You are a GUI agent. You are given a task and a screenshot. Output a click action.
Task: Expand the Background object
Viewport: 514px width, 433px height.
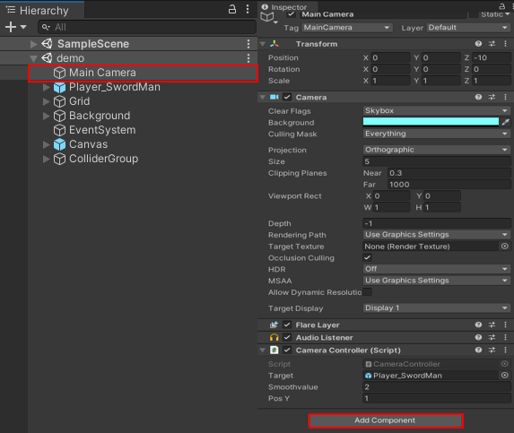click(47, 116)
